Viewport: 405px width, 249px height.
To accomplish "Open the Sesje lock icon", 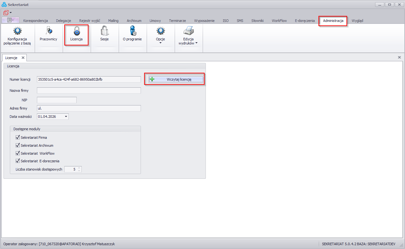I will click(x=104, y=31).
